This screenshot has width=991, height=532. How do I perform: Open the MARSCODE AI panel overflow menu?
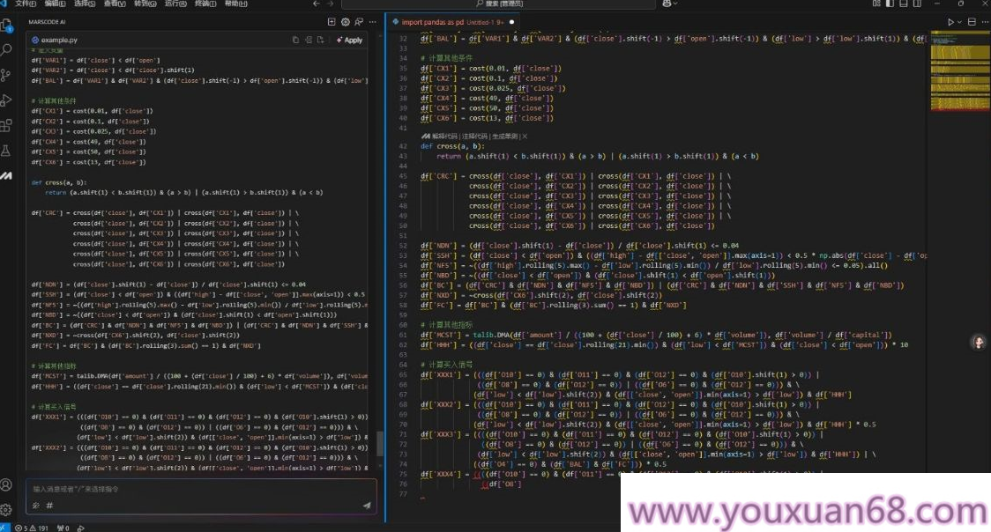pyautogui.click(x=372, y=22)
